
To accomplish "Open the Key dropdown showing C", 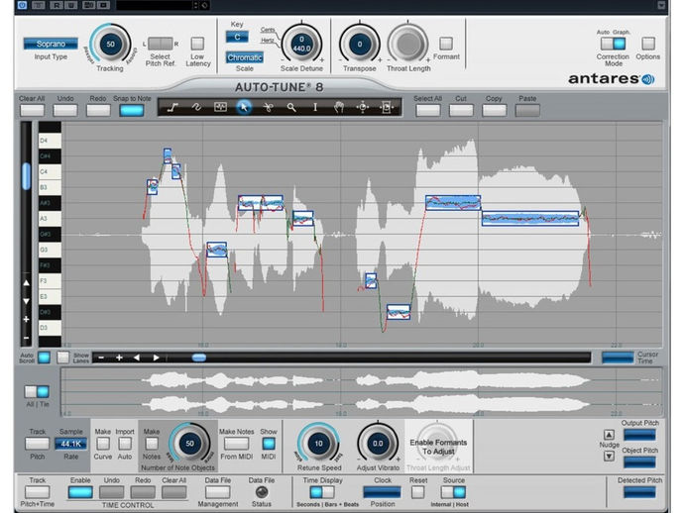I will point(237,37).
